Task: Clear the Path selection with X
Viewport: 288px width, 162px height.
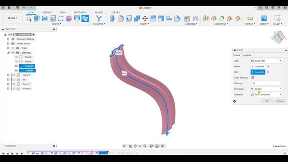Action: 268,72
